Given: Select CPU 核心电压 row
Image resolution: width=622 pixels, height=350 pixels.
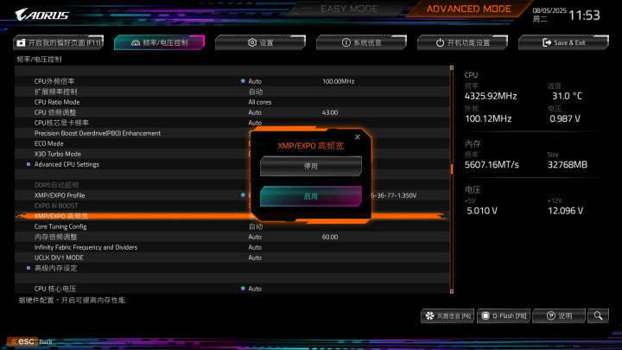Looking at the screenshot, I should pos(232,289).
